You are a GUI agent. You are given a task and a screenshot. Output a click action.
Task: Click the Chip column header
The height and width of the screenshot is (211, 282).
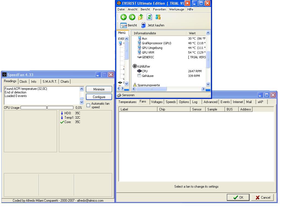(x=174, y=109)
